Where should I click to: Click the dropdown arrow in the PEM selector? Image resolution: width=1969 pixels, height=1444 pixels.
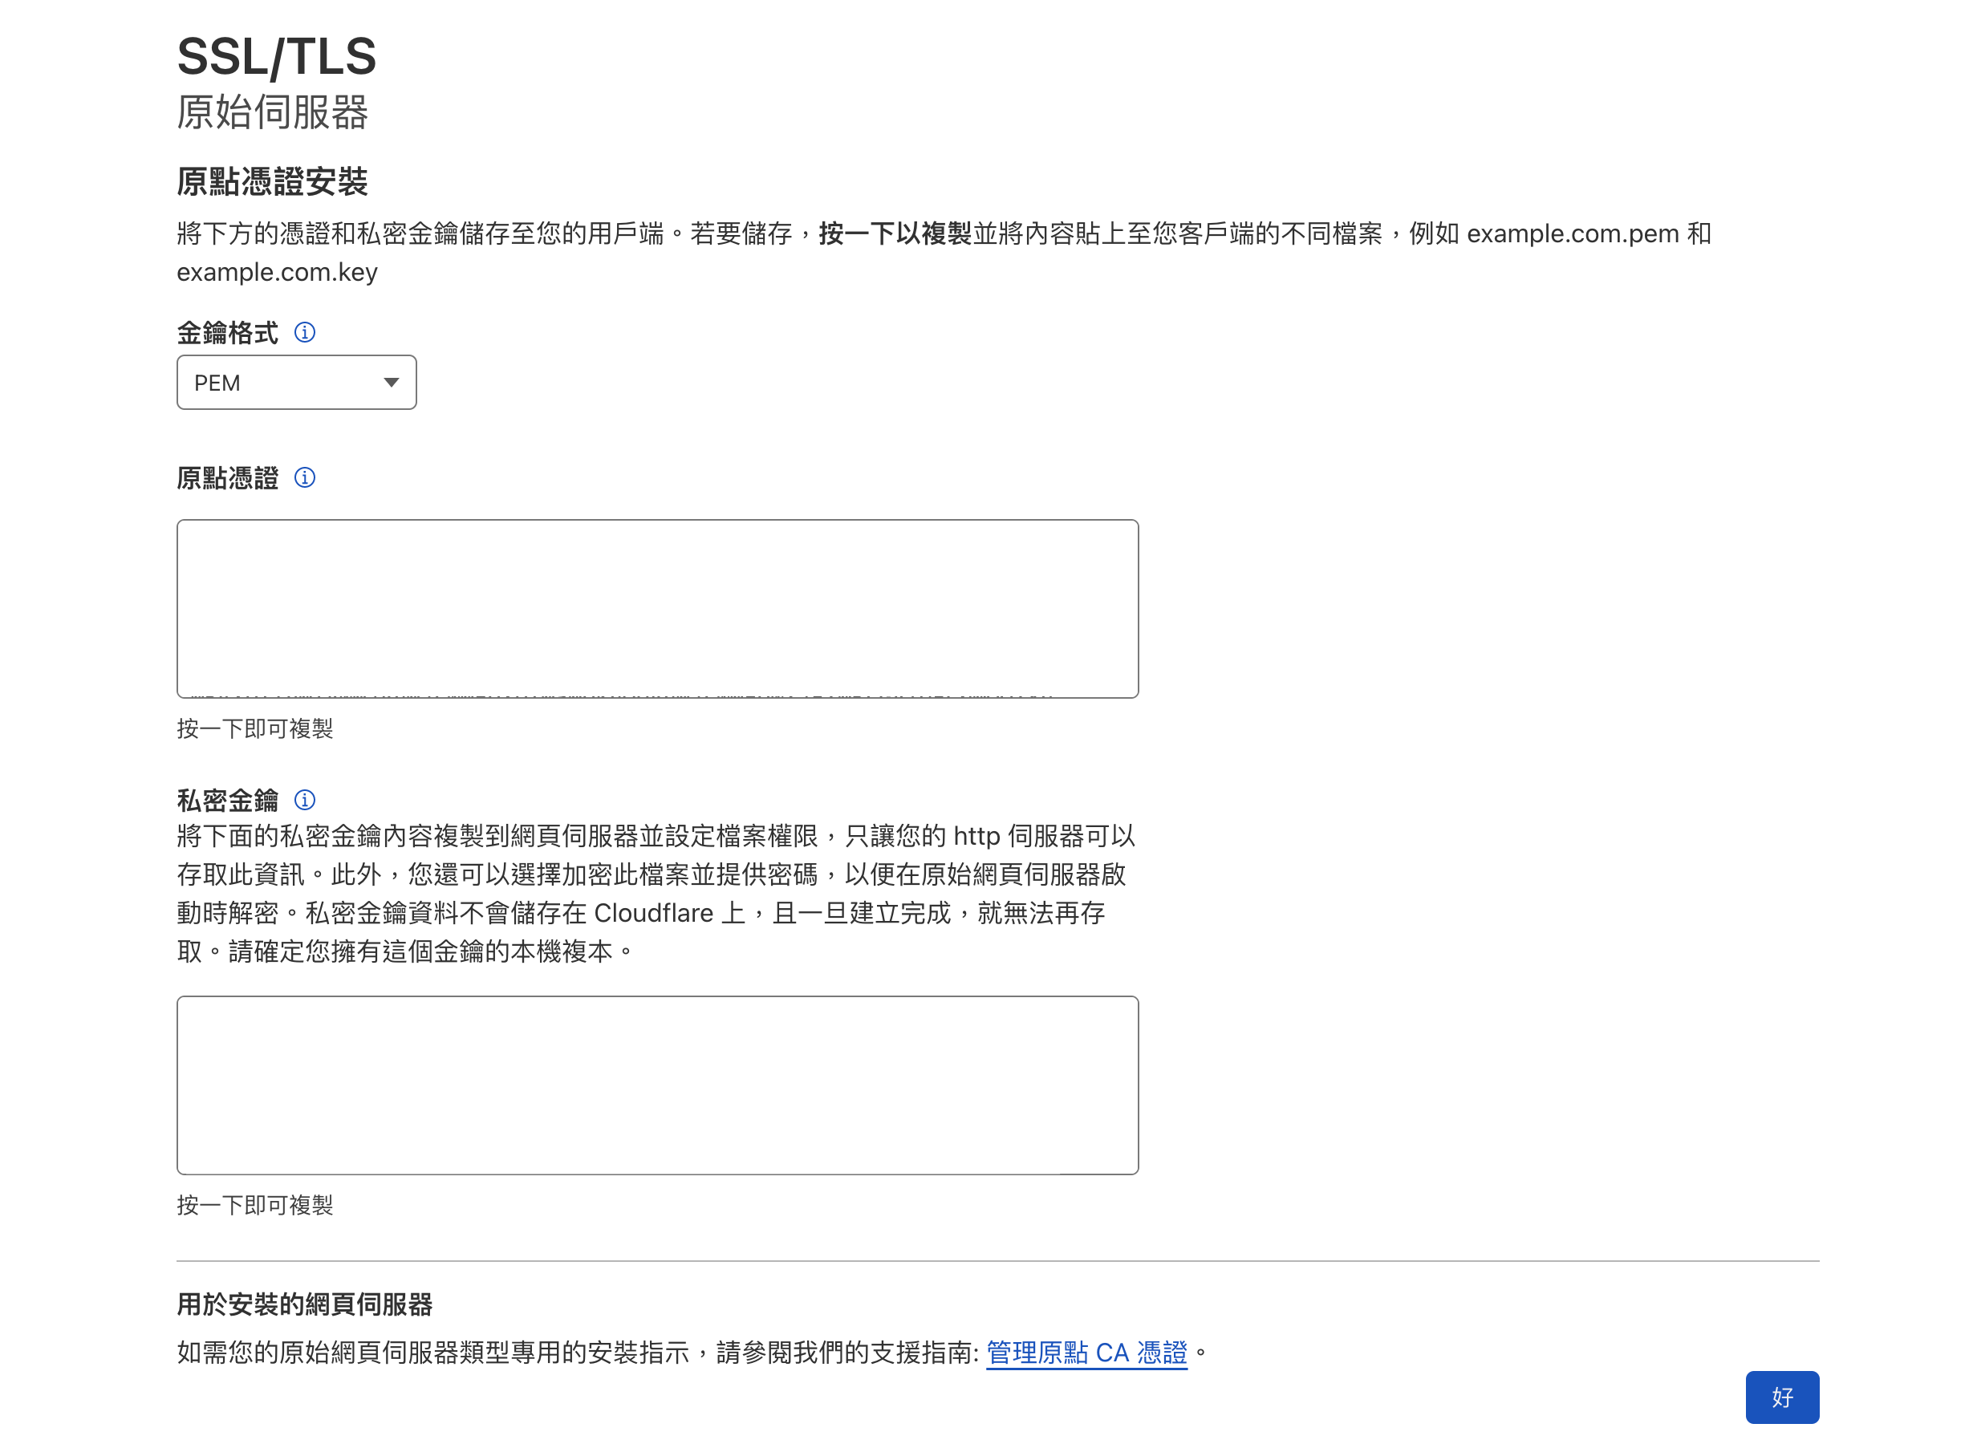(391, 382)
